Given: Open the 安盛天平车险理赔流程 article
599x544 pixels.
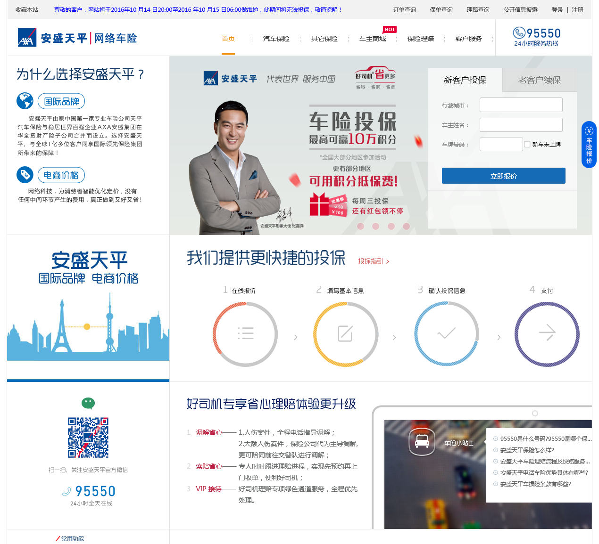Looking at the screenshot, I should (x=545, y=461).
